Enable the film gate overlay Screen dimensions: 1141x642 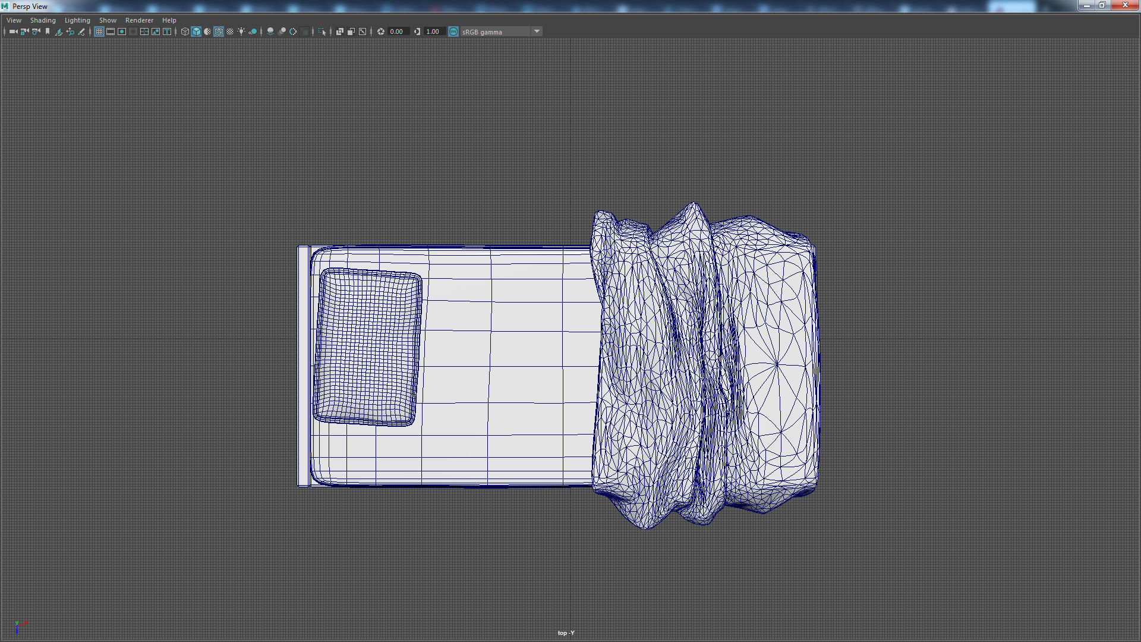[x=111, y=32]
